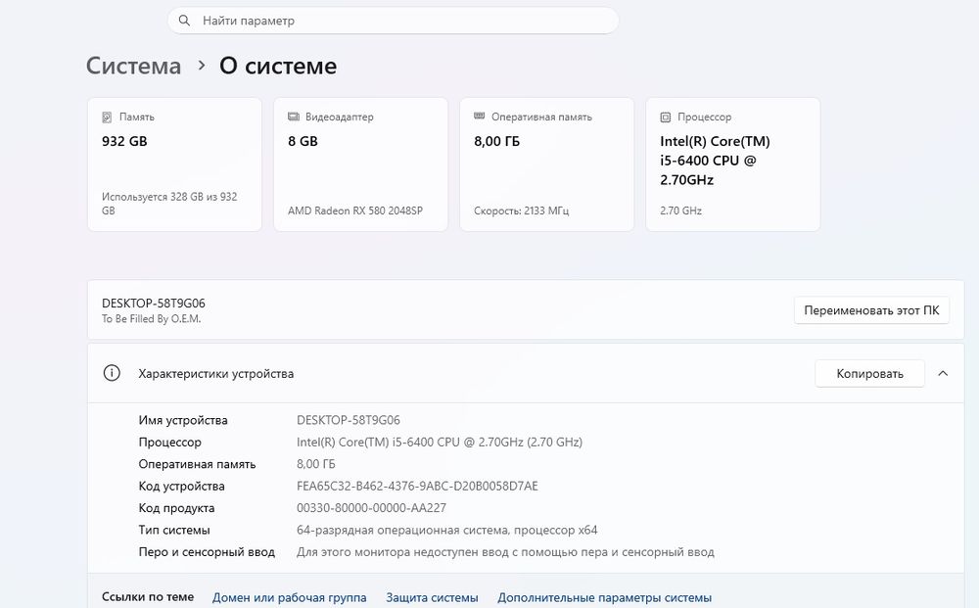Viewport: 979px width, 608px height.
Task: Click the 'Перо и сенсорный ввод' label
Action: click(207, 552)
